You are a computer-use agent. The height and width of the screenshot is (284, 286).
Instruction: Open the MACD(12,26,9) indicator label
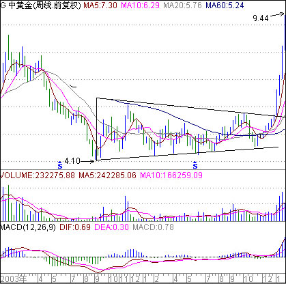pyautogui.click(x=28, y=227)
